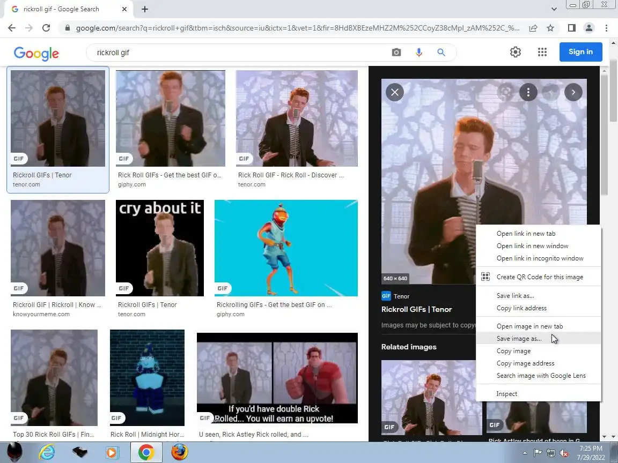Open preview panel three-dot options
The width and height of the screenshot is (618, 463).
[x=528, y=92]
